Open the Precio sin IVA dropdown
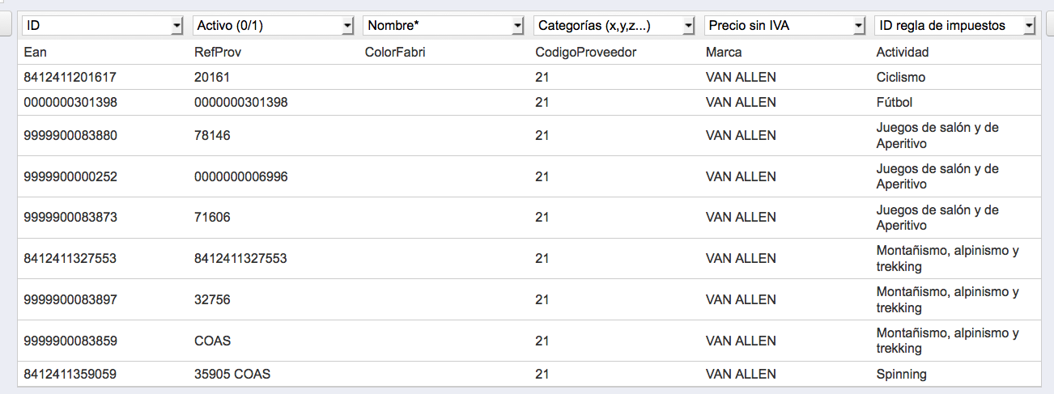Screen dimensions: 1054x394 point(785,26)
